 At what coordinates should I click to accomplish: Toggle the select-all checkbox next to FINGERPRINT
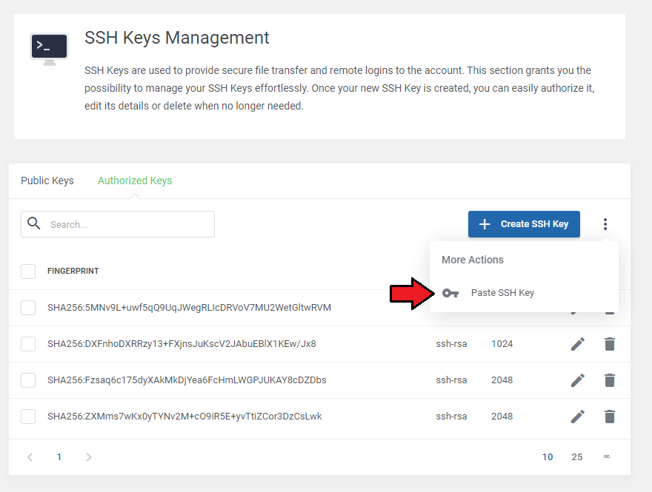click(x=28, y=272)
